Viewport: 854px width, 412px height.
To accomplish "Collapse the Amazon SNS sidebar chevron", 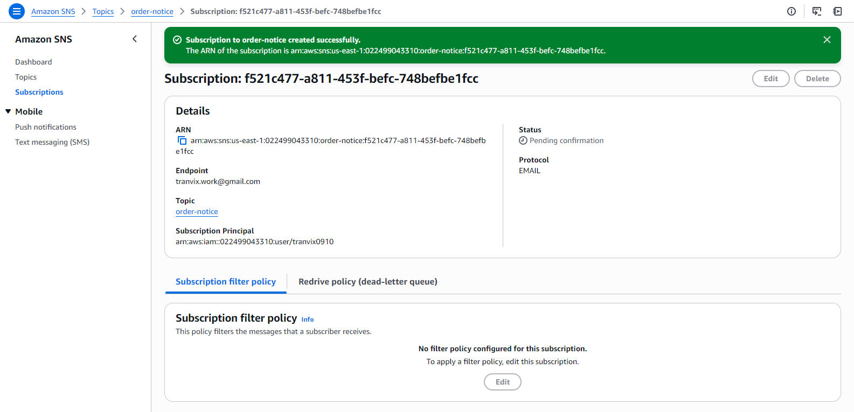I will click(135, 39).
